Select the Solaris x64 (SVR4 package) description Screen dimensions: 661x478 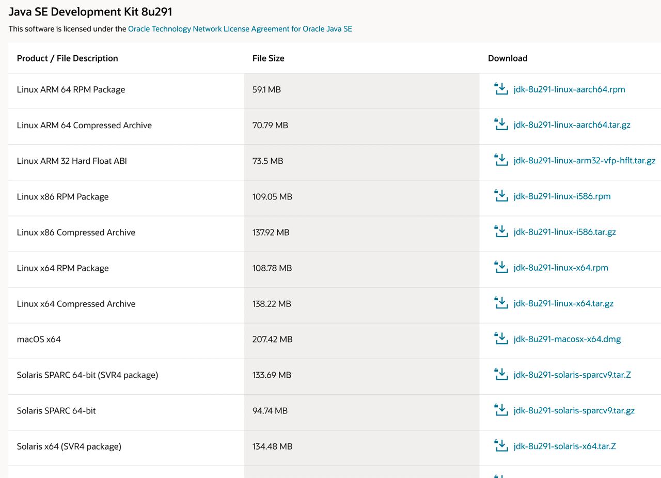69,446
